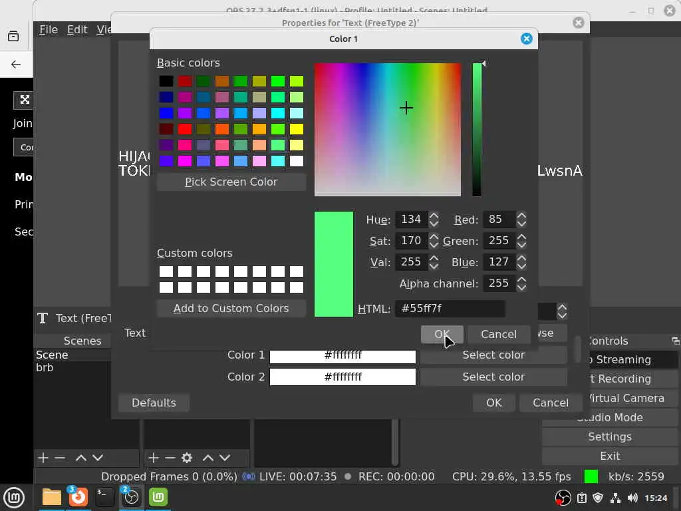Add a new source with plus icon
Screen dimensions: 681x511
point(154,458)
